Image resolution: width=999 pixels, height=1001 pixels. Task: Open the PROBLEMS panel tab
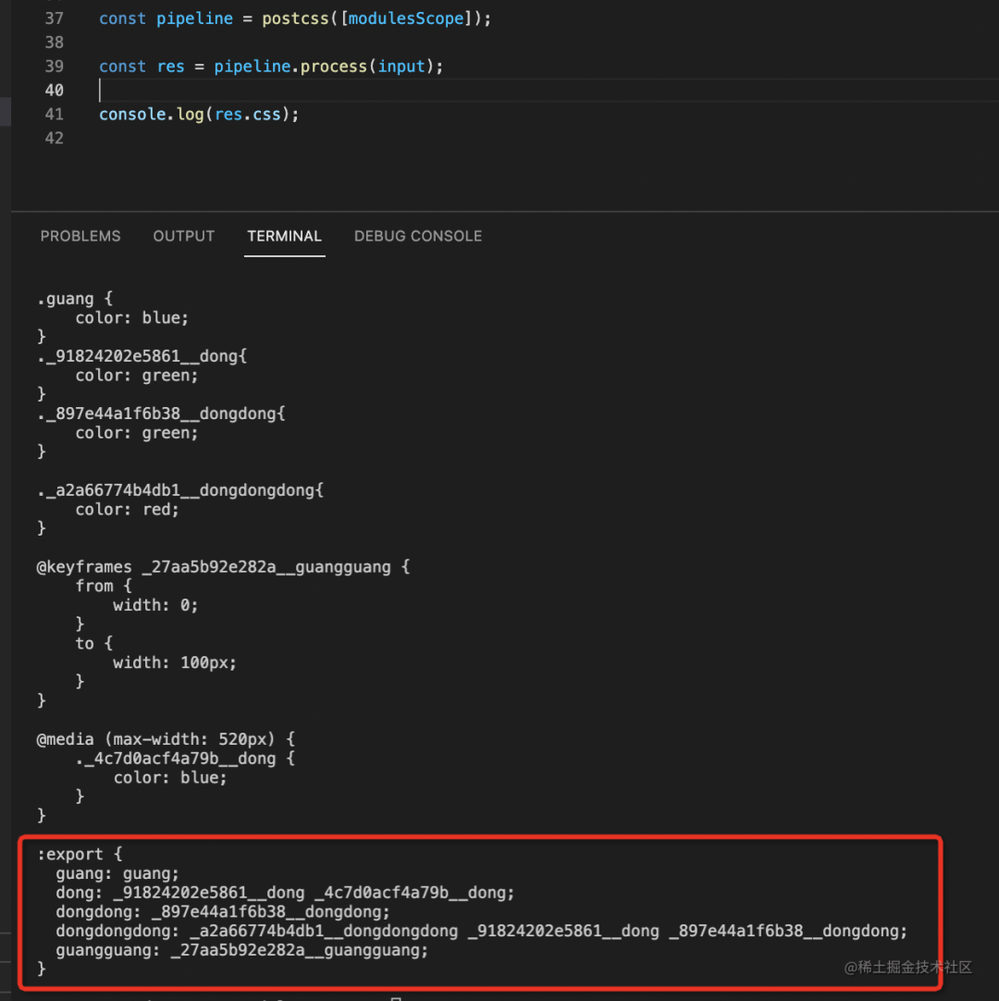pos(80,236)
